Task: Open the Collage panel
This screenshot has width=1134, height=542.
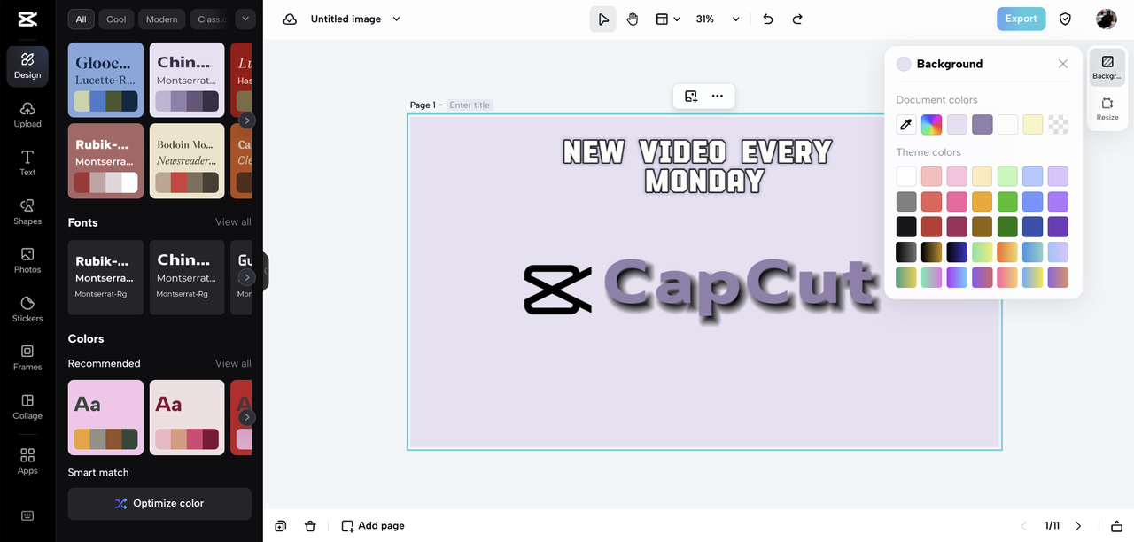Action: pos(27,406)
